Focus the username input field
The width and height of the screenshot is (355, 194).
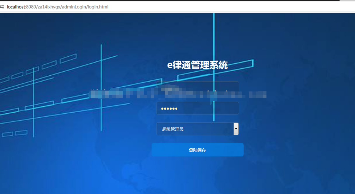click(x=198, y=88)
